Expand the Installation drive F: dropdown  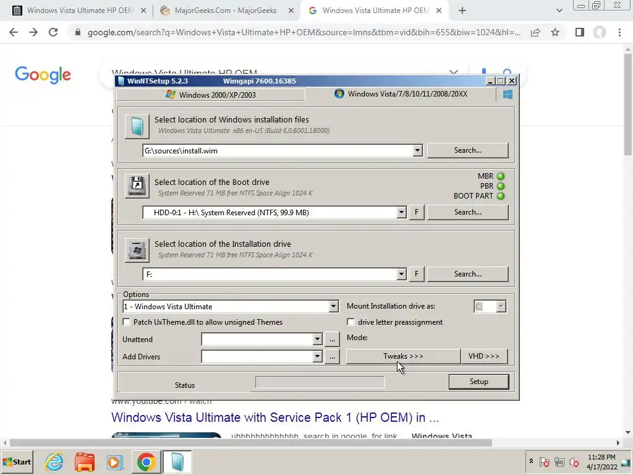coord(401,274)
